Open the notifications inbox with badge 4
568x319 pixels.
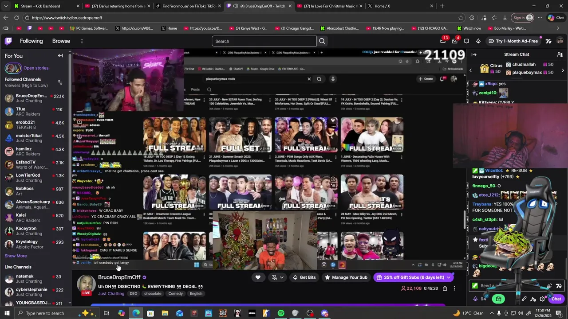(x=454, y=41)
